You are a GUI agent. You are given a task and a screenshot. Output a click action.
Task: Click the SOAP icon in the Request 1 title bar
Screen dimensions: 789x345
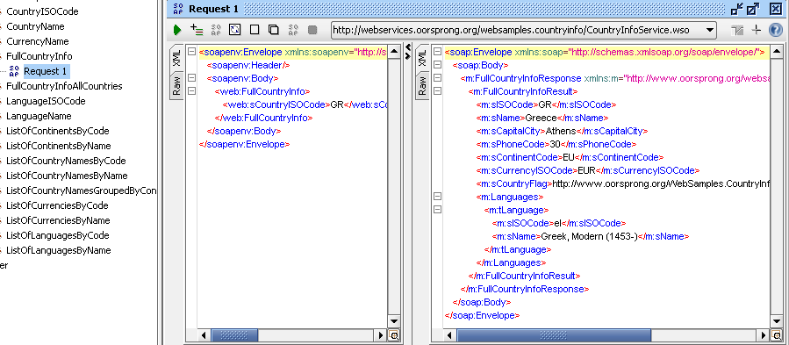coord(178,9)
